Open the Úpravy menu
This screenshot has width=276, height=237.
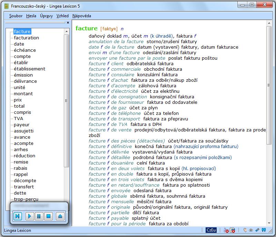pos(46,16)
